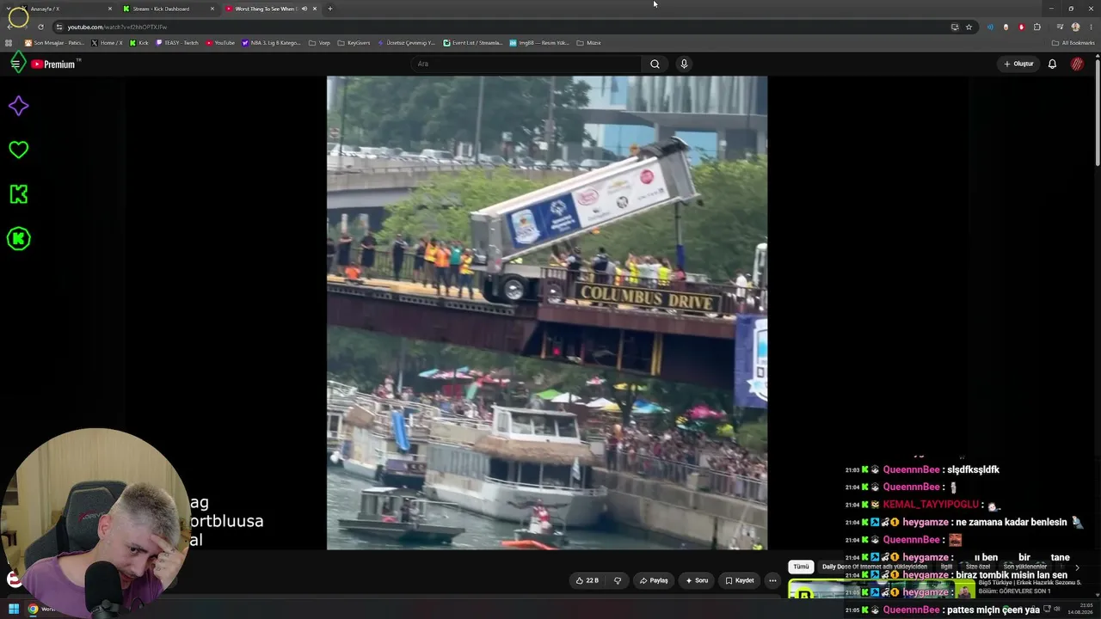Expand the Vorp bookmark folder
This screenshot has width=1101, height=619.
point(319,42)
